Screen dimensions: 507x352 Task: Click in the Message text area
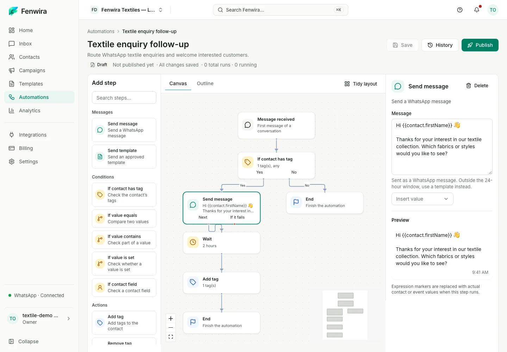point(442,146)
